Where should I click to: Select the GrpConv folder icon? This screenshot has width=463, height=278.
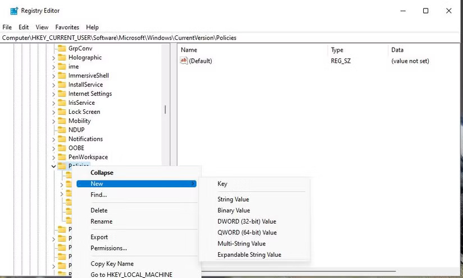pos(62,48)
